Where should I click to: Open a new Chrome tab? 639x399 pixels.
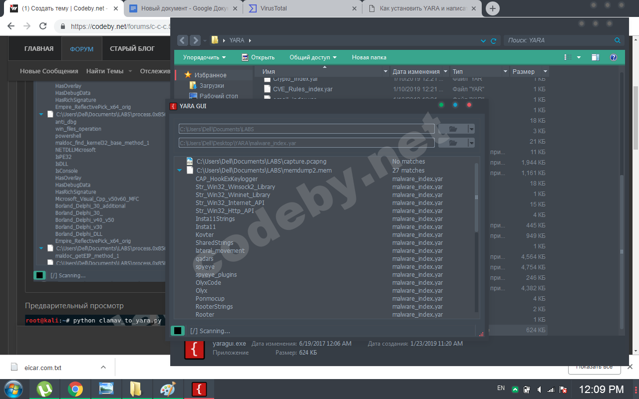[x=493, y=8]
